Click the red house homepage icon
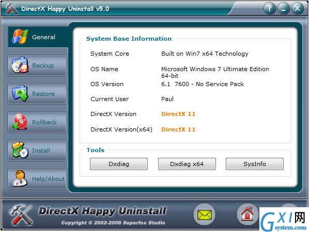Screen dimensions: 310x232 (247, 214)
